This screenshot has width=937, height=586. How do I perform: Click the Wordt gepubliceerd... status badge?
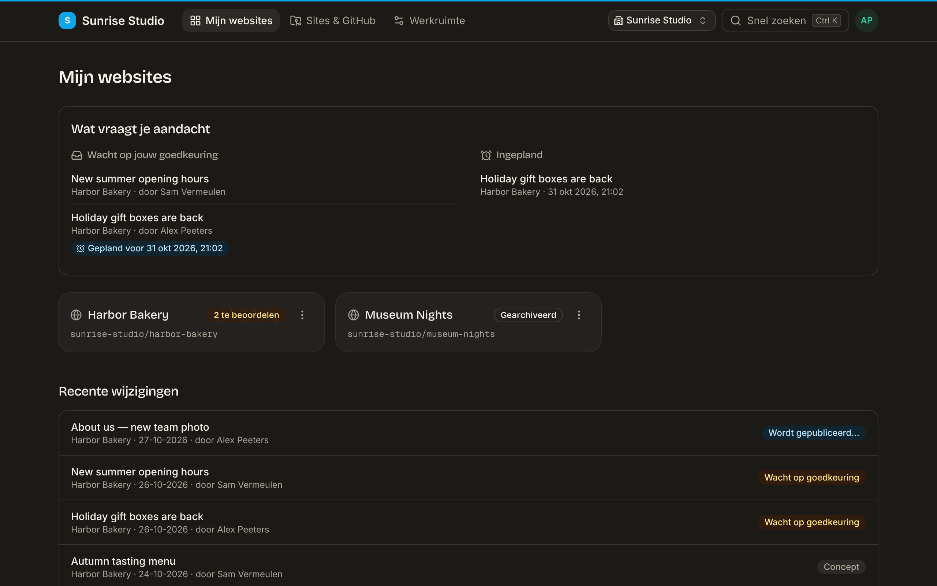(814, 433)
